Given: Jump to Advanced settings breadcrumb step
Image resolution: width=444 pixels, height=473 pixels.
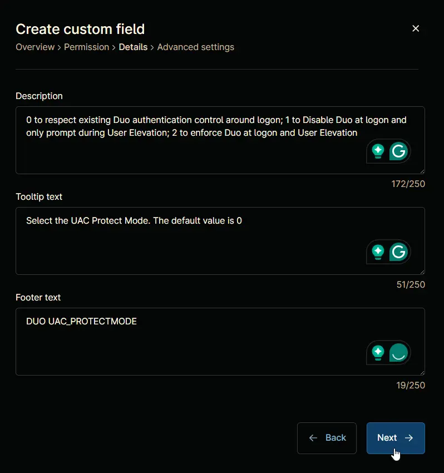Looking at the screenshot, I should tap(195, 47).
